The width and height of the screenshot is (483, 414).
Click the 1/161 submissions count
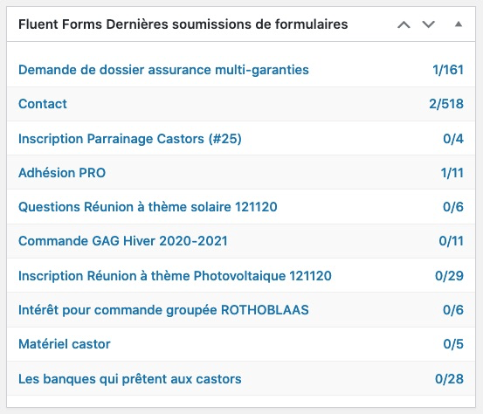[x=448, y=70]
